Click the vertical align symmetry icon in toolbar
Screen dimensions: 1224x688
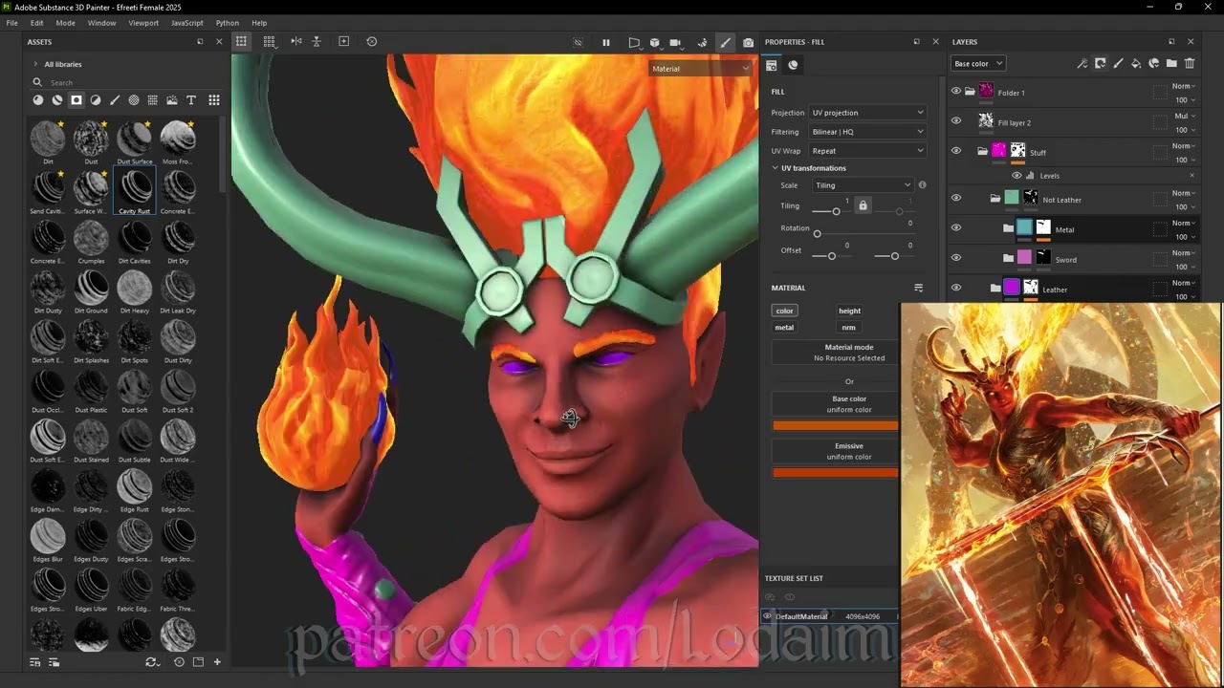pos(317,41)
